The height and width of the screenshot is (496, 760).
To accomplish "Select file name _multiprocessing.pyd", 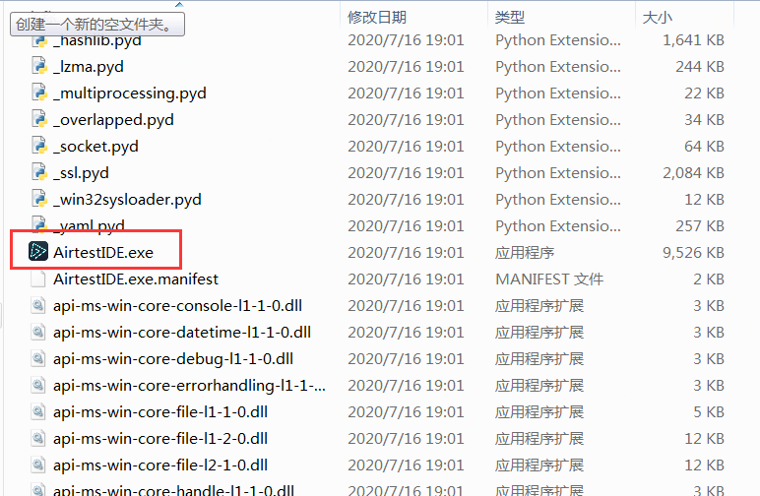I will [x=130, y=93].
